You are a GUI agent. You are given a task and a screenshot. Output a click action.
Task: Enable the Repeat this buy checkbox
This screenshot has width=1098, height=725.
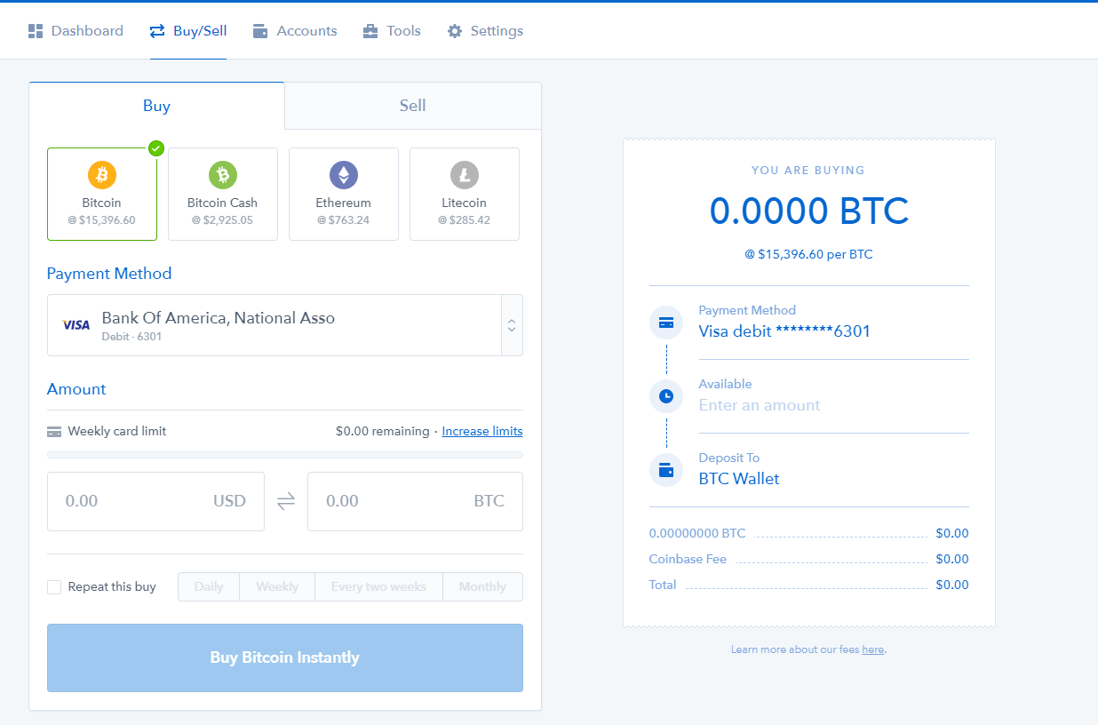coord(54,587)
